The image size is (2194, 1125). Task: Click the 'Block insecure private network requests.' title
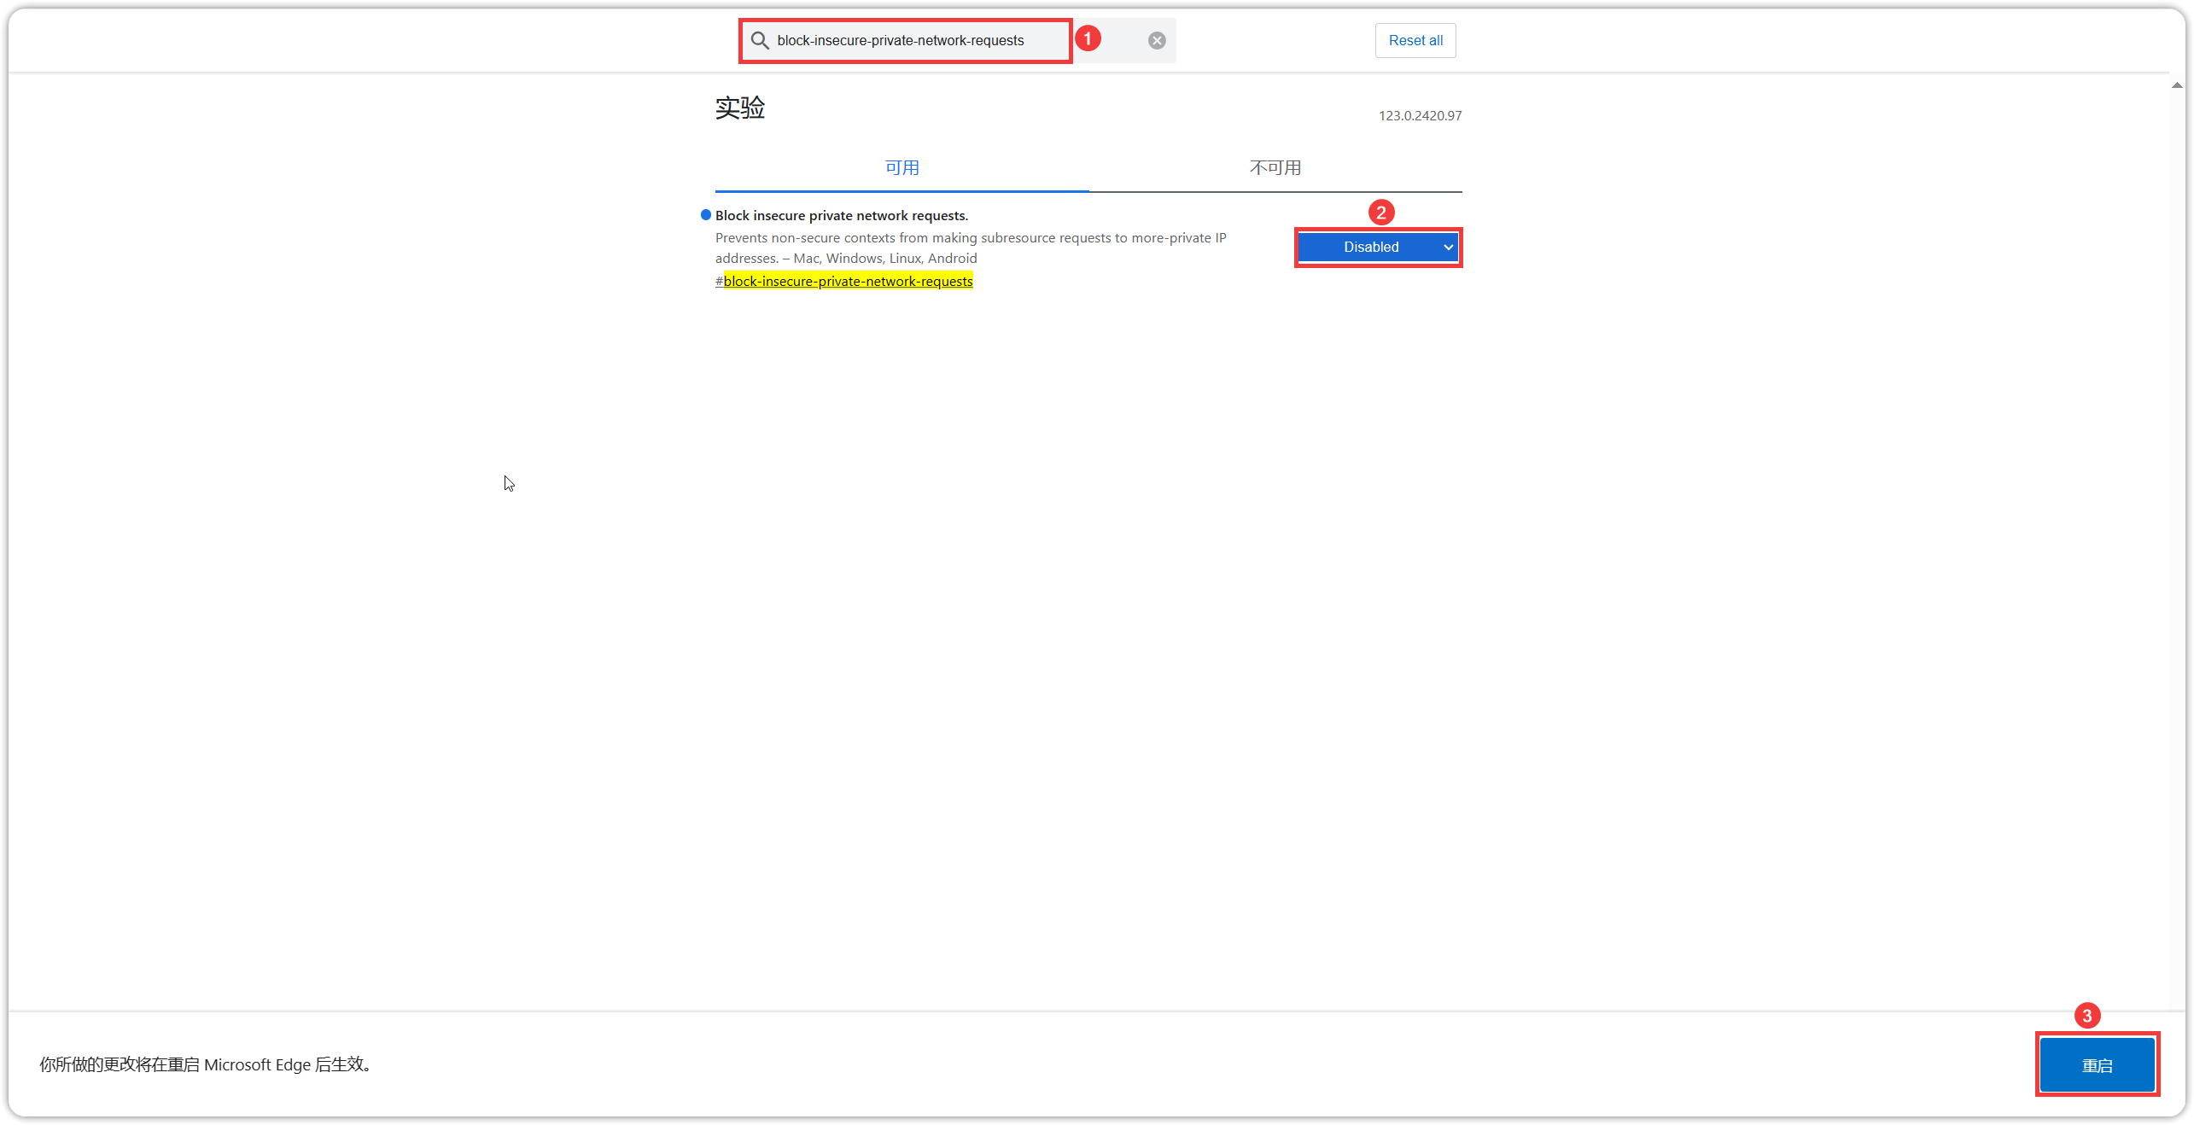click(842, 215)
